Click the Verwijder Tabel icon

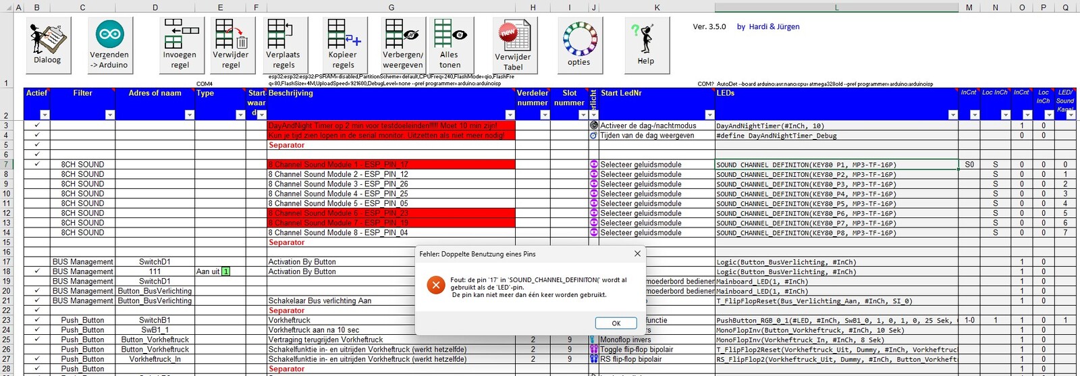[x=514, y=45]
